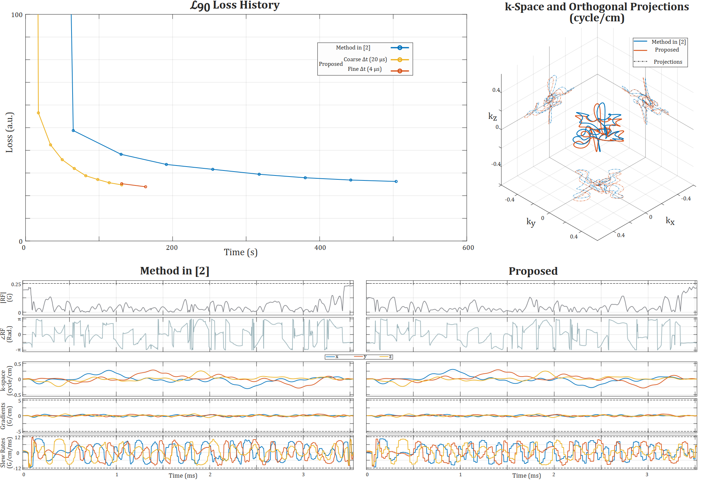Image resolution: width=701 pixels, height=483 pixels.
Task: Click the 'Time (s)' axis label of loss plot
Action: click(x=241, y=252)
